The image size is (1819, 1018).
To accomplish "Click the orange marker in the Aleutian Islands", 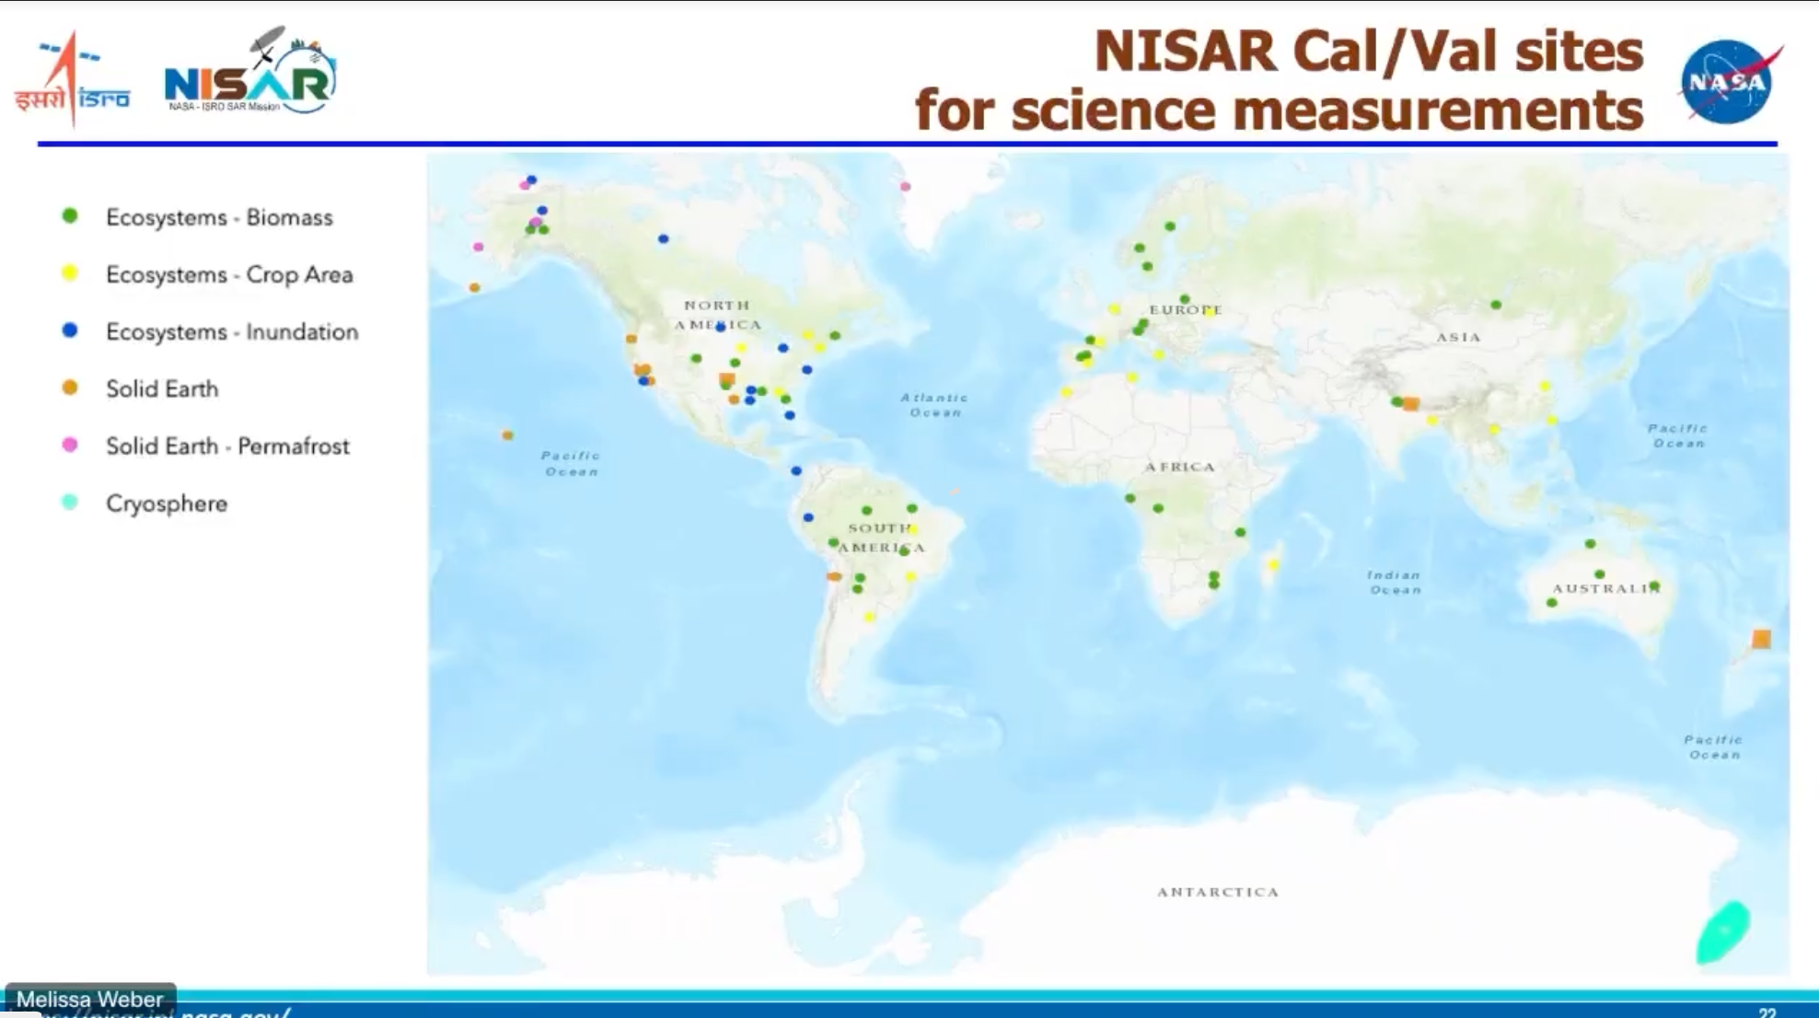I will [x=475, y=288].
